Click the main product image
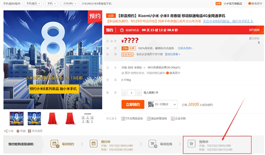Viewport: 265px width, 155px height. click(x=53, y=60)
